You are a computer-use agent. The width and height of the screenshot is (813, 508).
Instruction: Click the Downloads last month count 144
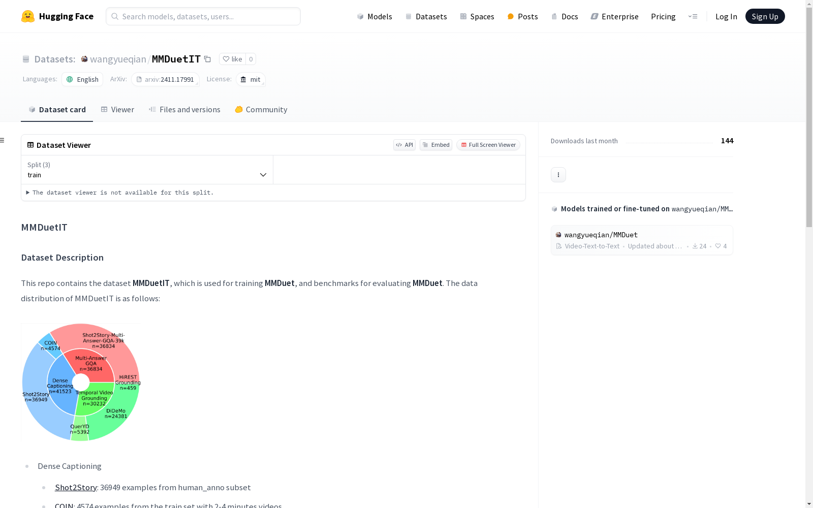click(727, 141)
